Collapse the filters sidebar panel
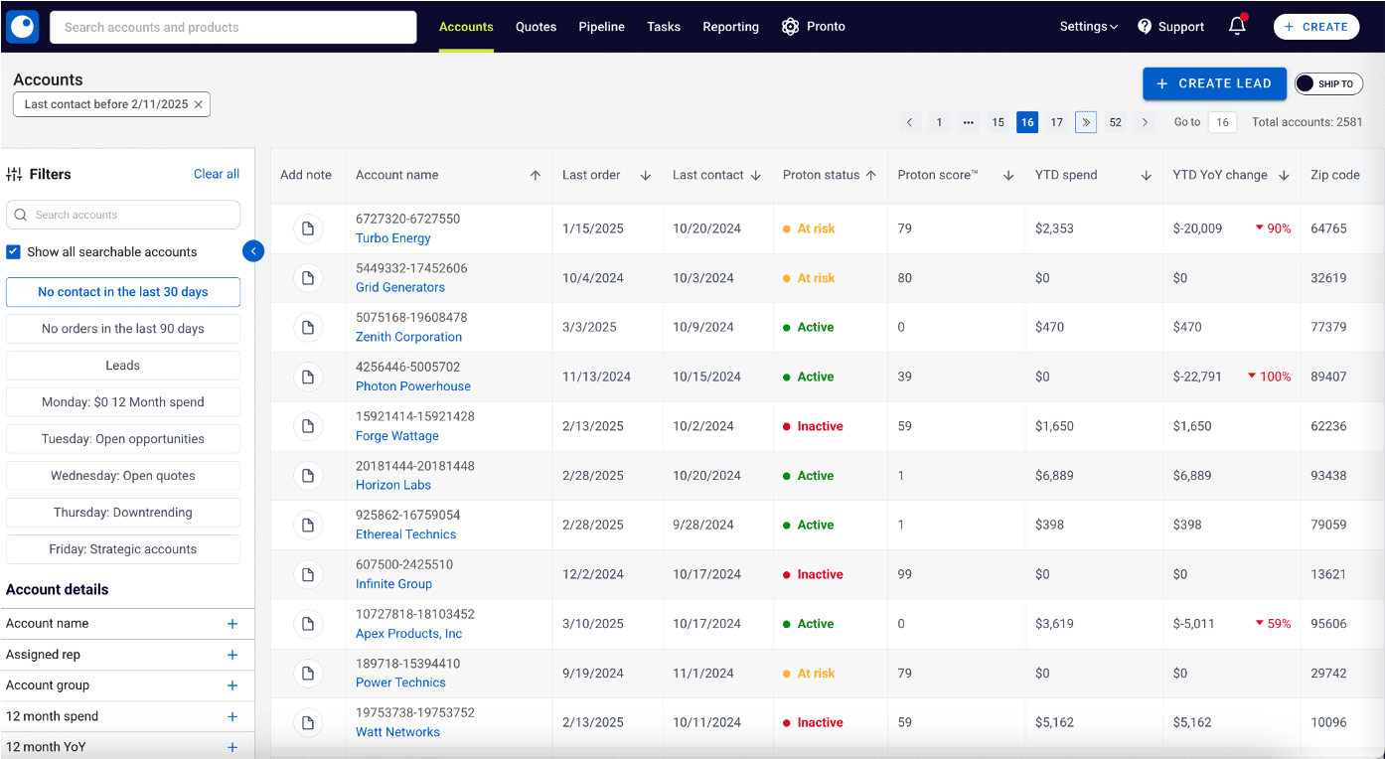This screenshot has width=1385, height=759. [253, 251]
